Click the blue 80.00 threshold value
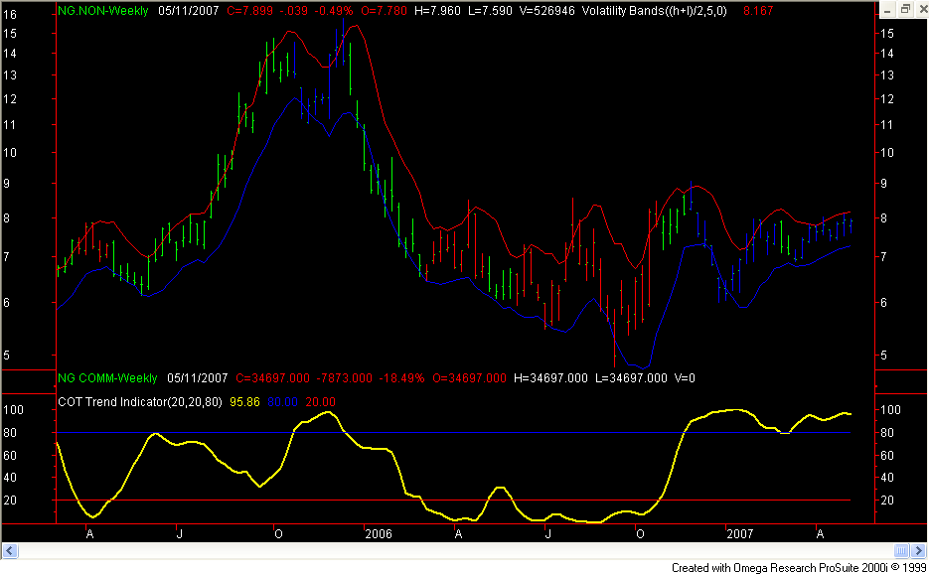The height and width of the screenshot is (574, 929). pos(282,401)
